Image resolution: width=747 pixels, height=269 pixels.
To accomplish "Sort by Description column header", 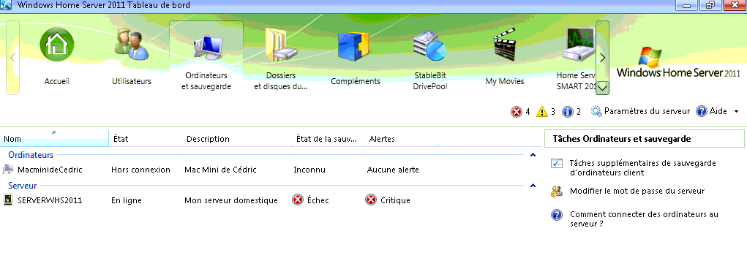I will [x=237, y=139].
